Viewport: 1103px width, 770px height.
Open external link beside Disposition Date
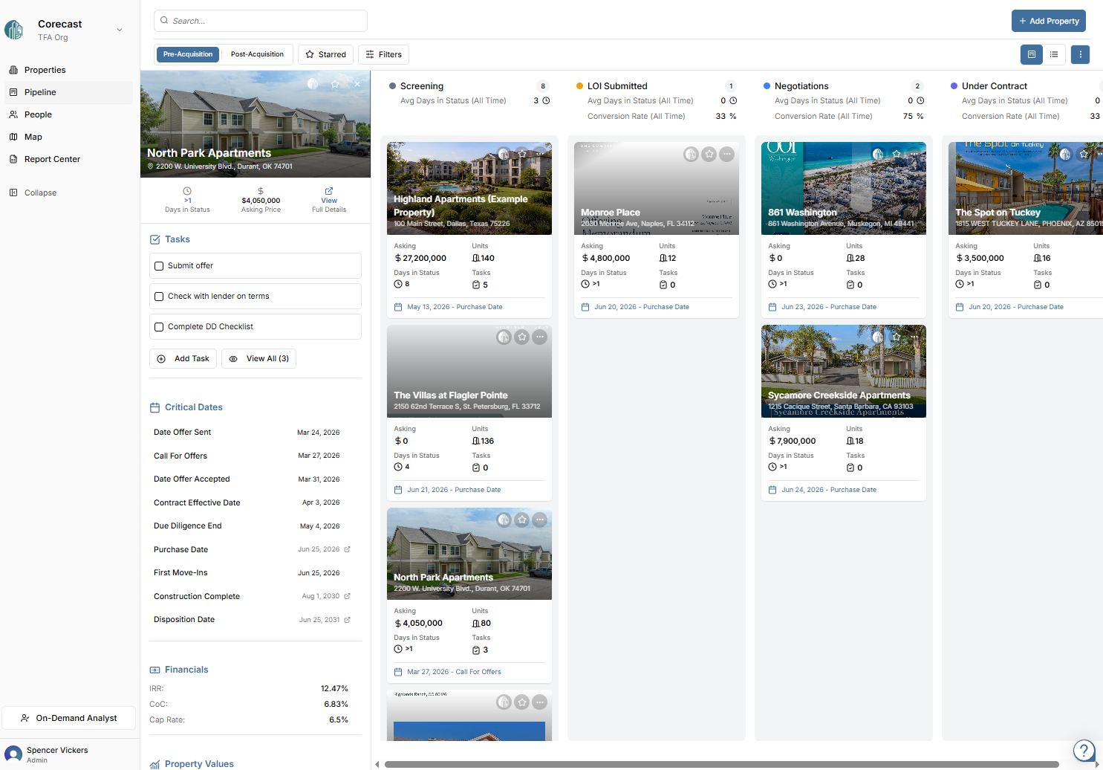(347, 619)
